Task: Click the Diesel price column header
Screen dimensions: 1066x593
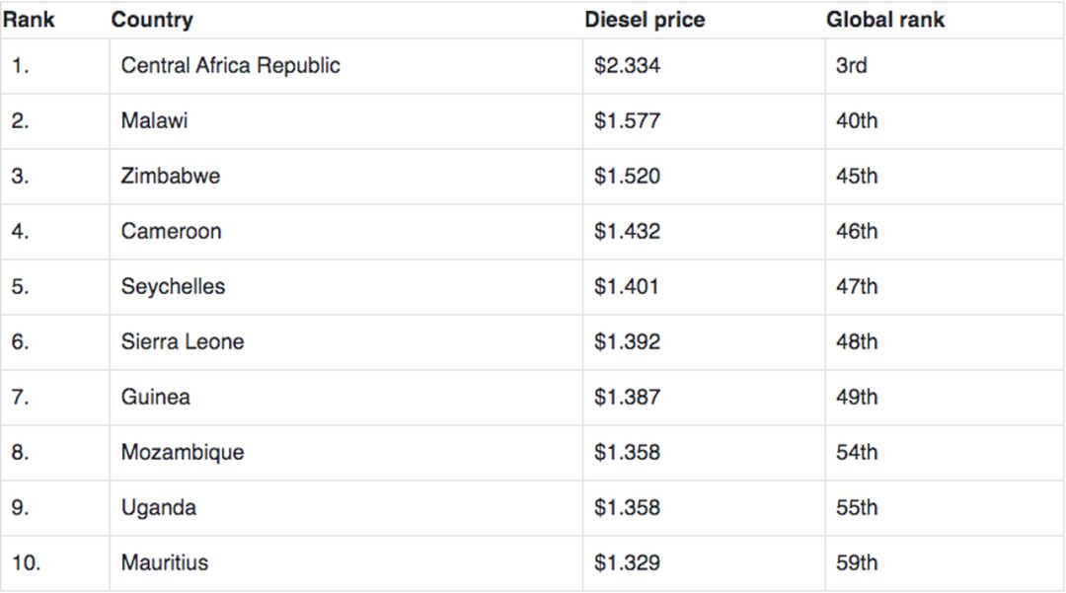Action: click(x=645, y=20)
